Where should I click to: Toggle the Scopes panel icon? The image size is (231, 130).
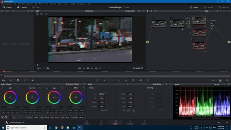point(220,80)
